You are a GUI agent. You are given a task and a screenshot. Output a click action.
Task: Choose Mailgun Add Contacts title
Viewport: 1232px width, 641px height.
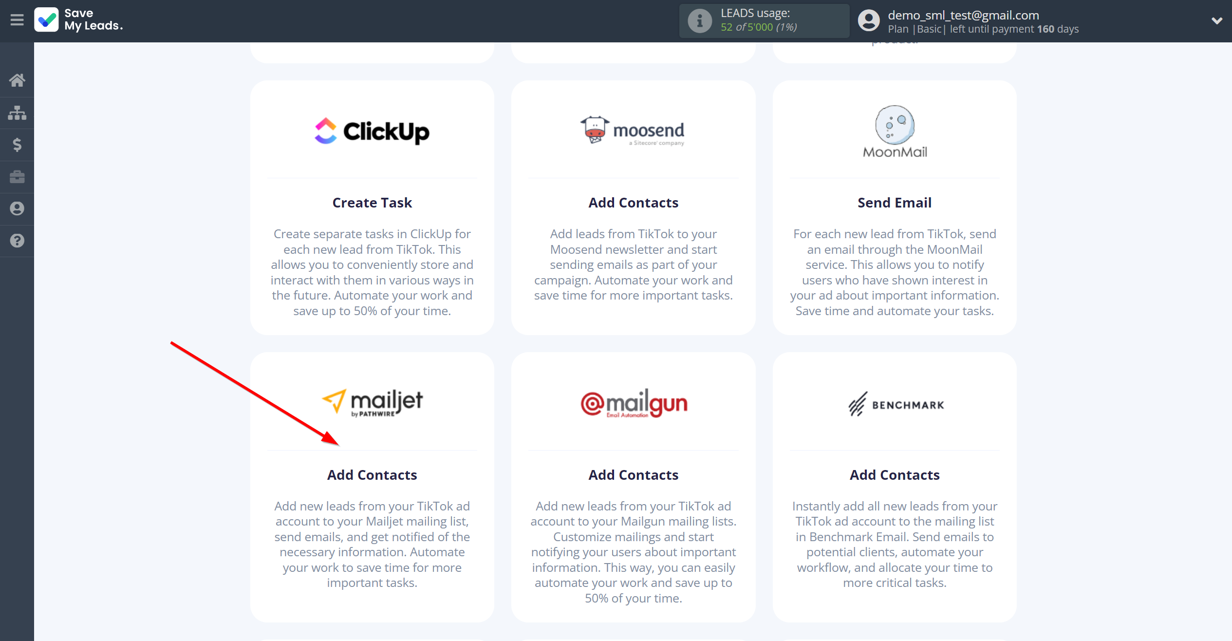pyautogui.click(x=633, y=475)
